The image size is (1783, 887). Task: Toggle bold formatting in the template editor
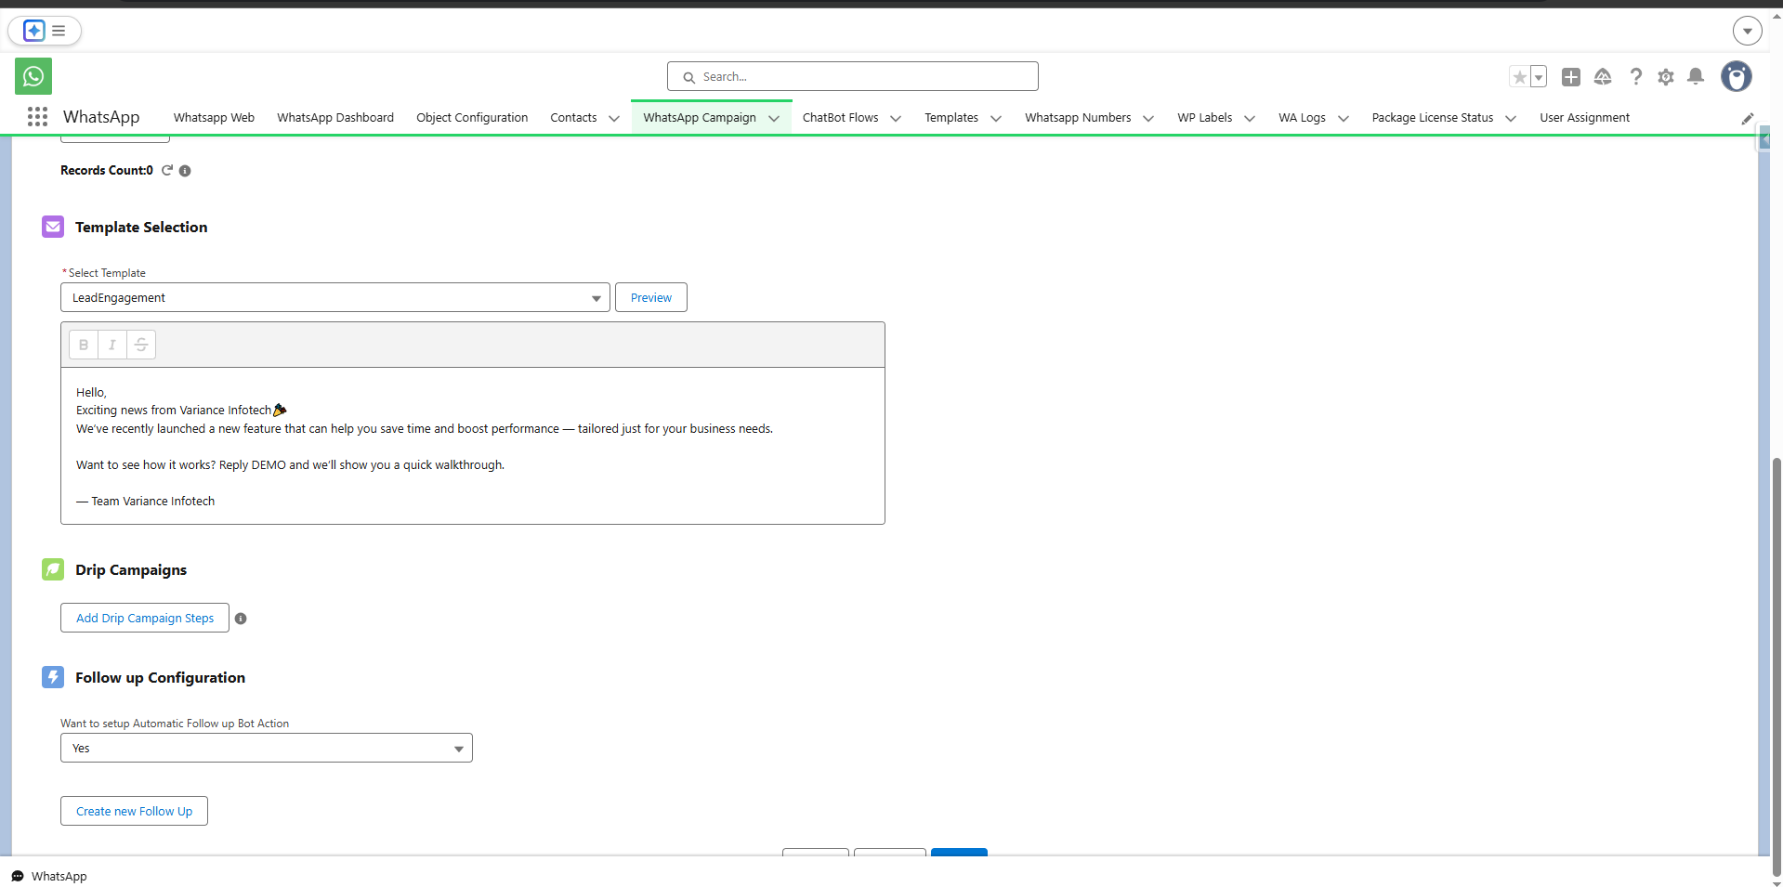[x=84, y=345]
